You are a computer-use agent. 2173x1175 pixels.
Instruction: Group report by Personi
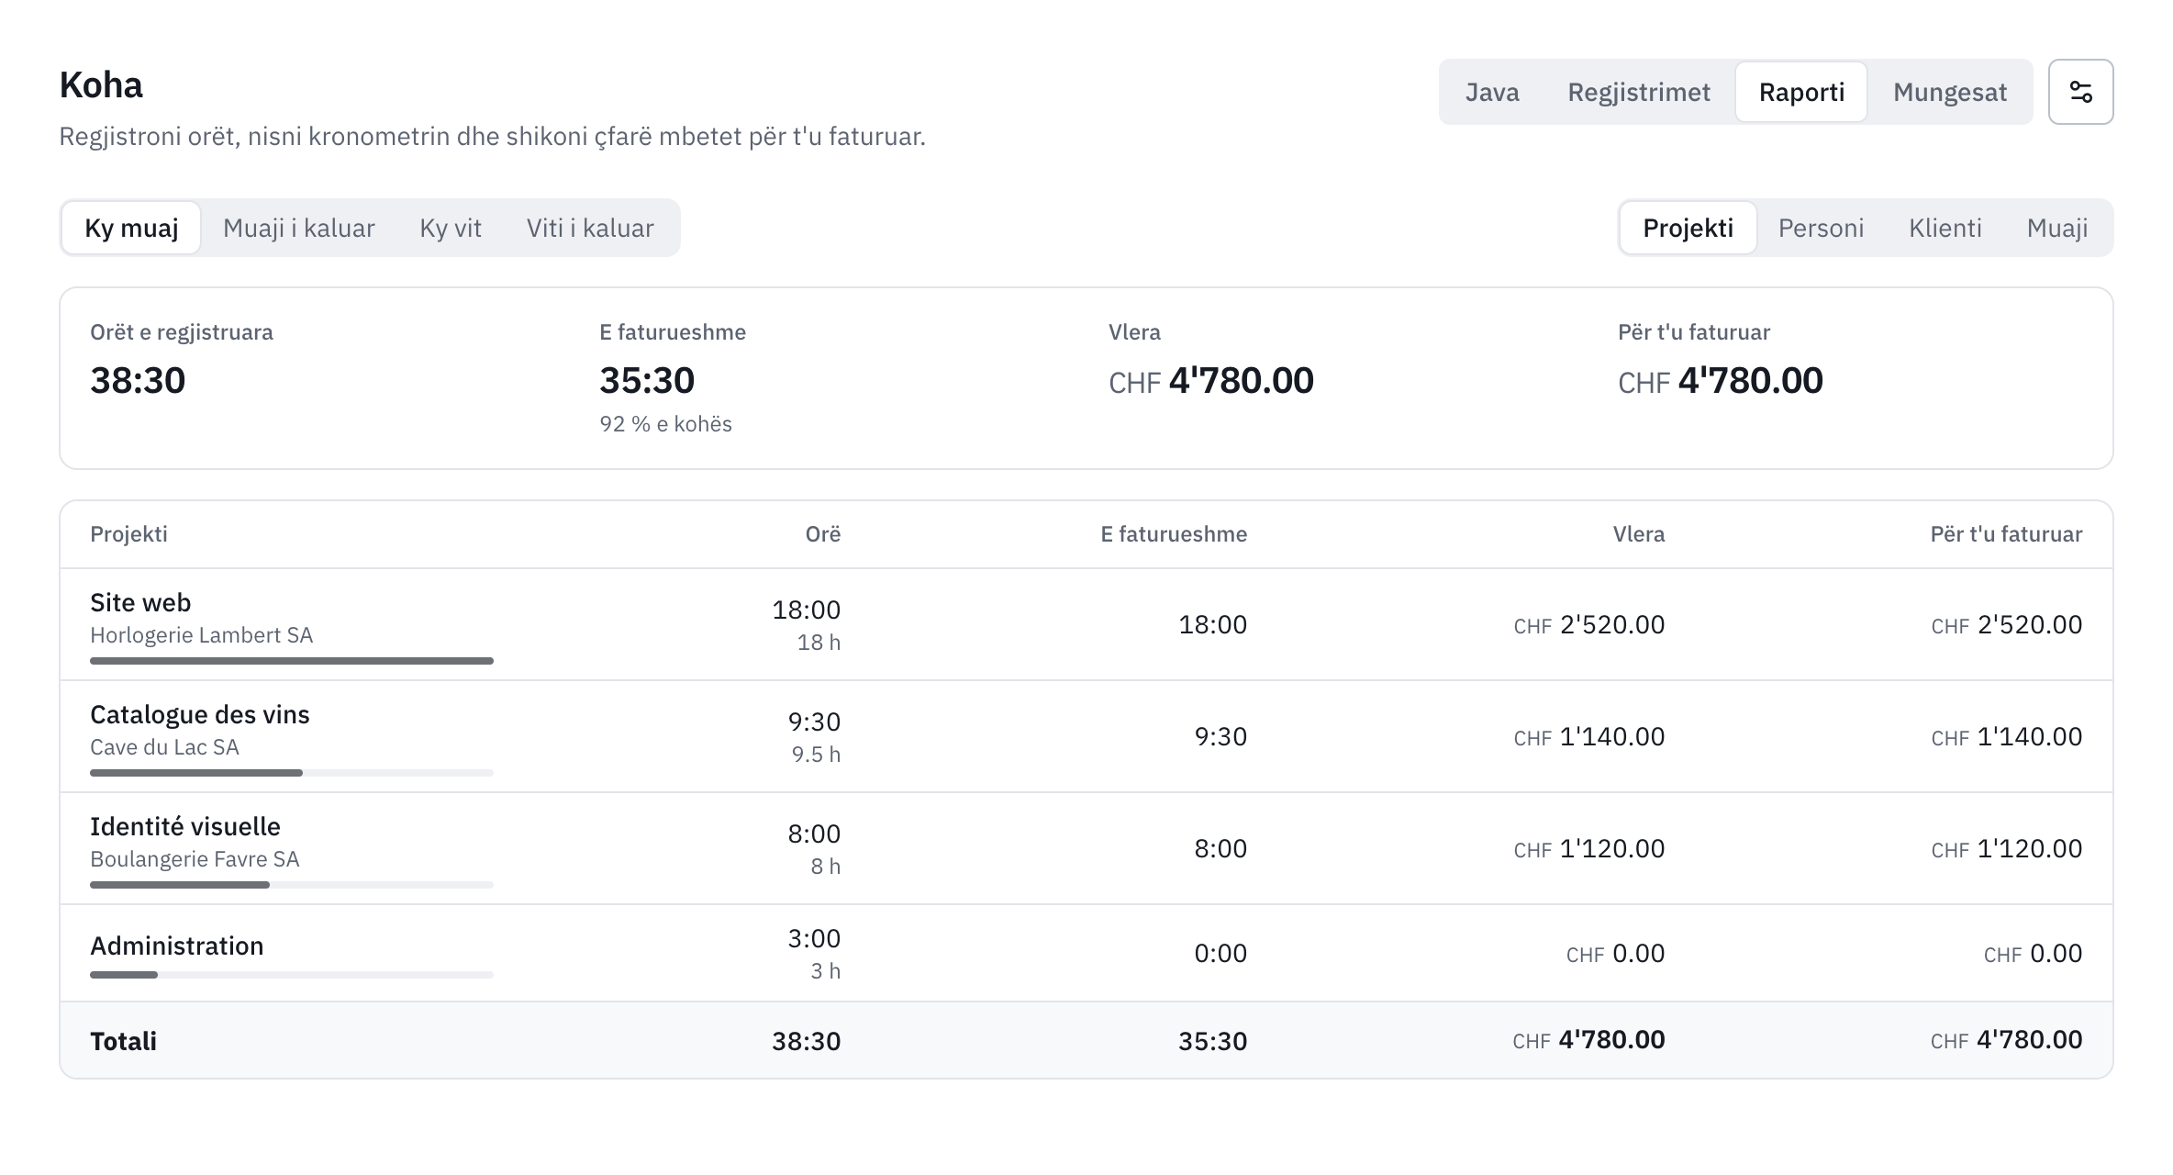pos(1821,228)
